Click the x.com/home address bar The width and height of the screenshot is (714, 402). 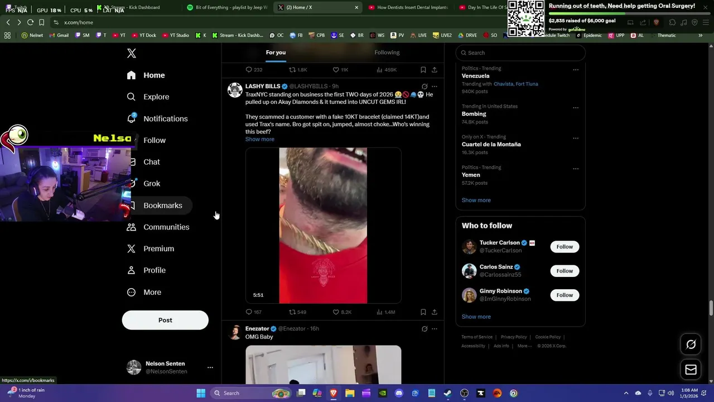(x=279, y=22)
